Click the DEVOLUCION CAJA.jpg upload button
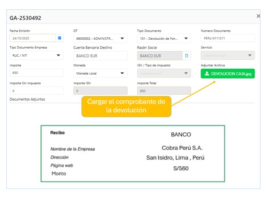Screen dimensions: 269x206 (x=227, y=74)
